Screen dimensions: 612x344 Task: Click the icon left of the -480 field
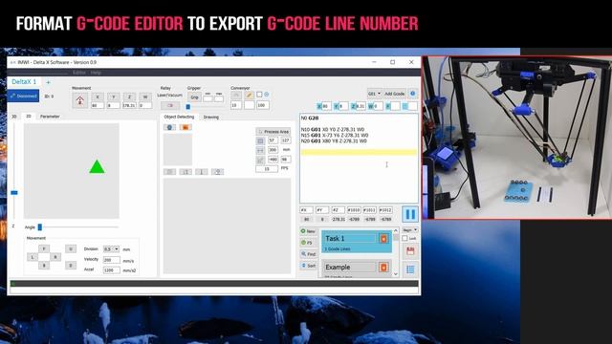(x=260, y=160)
